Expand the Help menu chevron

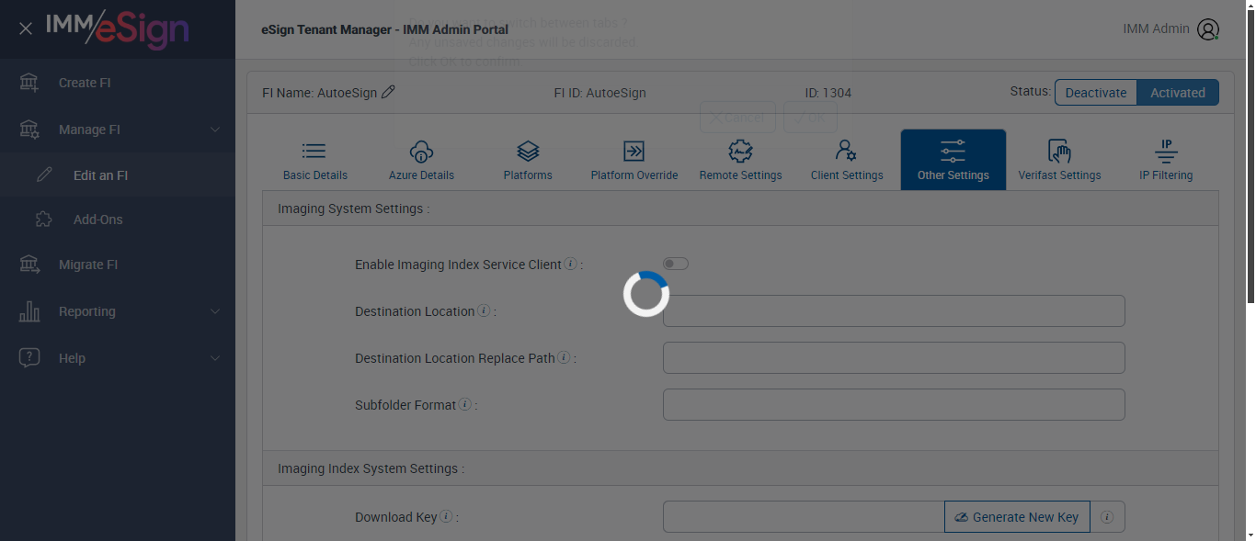coord(215,358)
